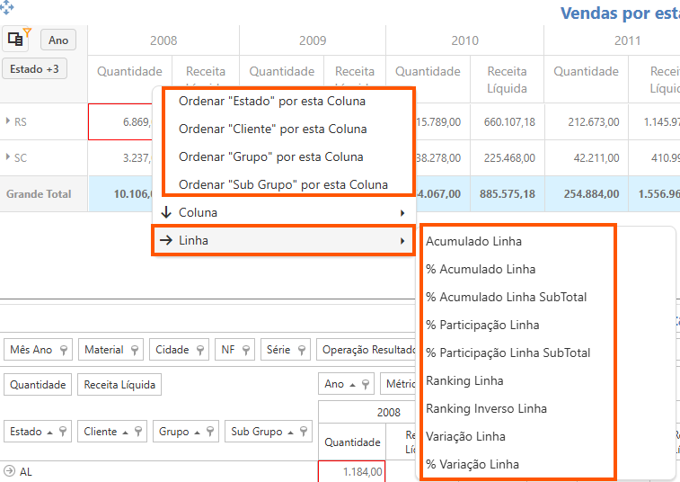Click the move-arrows icon at top-left corner
The width and height of the screenshot is (680, 482).
[x=6, y=8]
